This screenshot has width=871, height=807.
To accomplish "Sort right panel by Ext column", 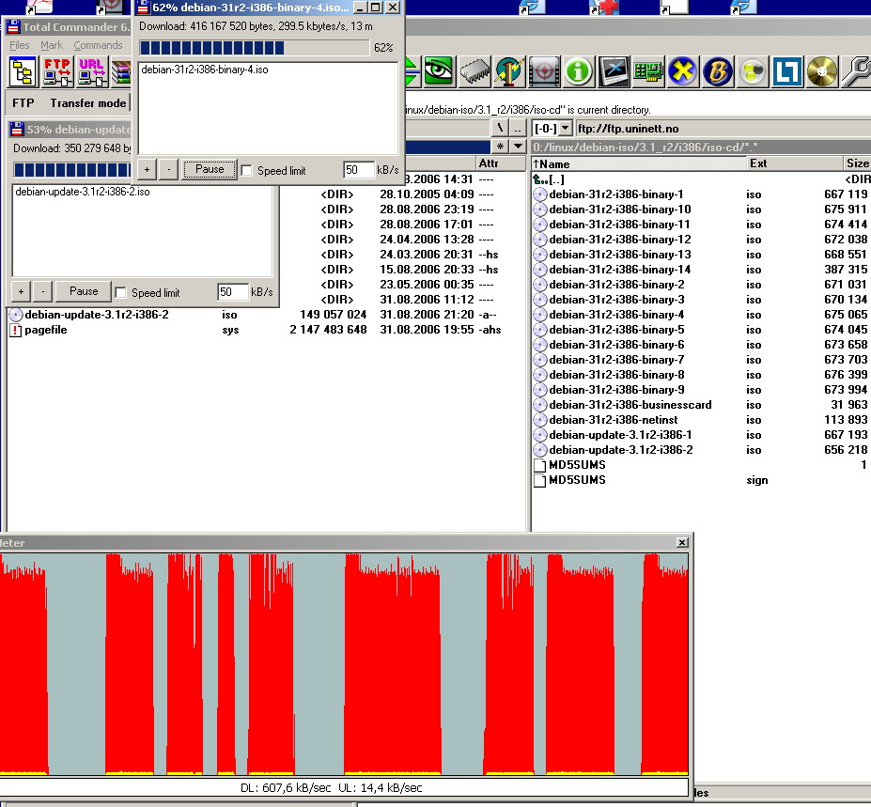I will (x=794, y=163).
